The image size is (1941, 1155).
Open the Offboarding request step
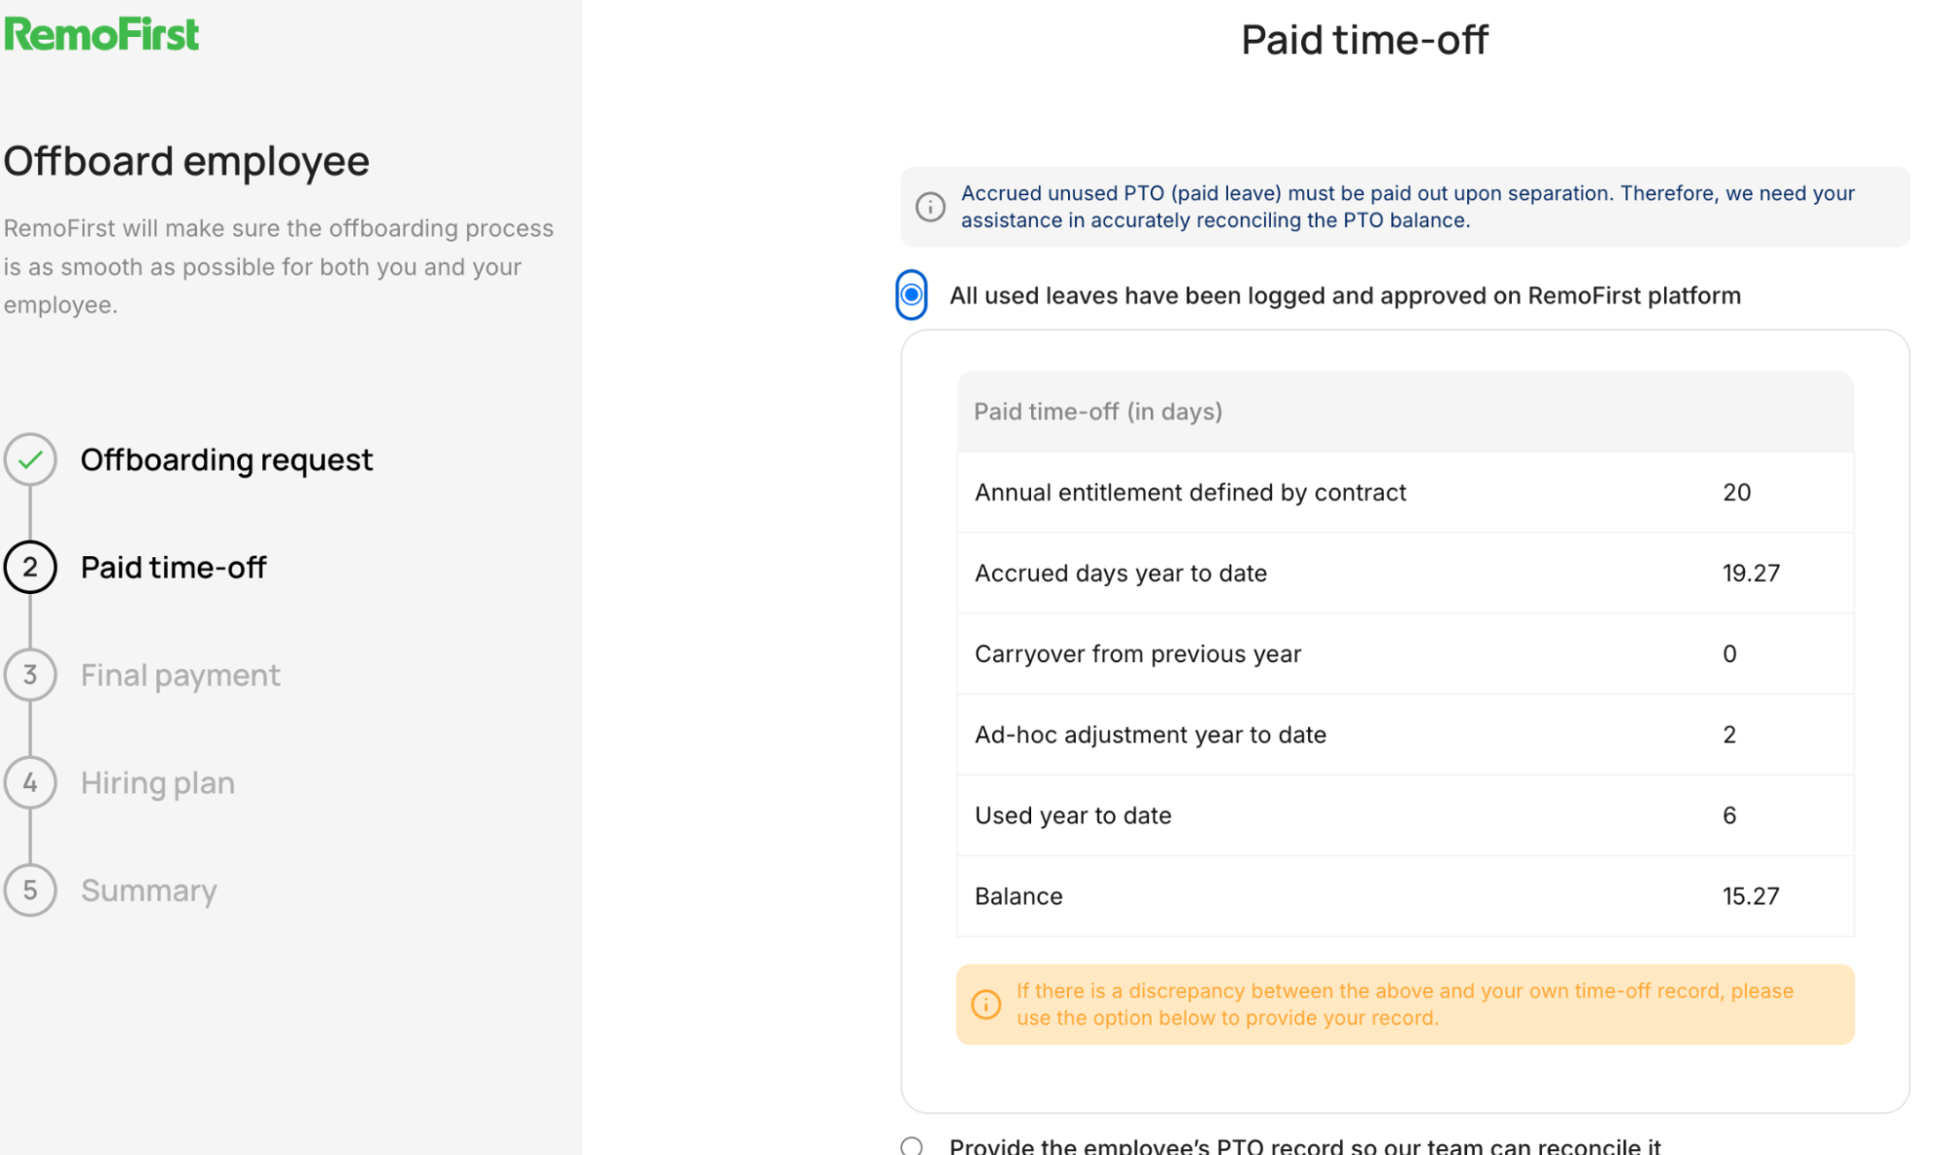226,459
